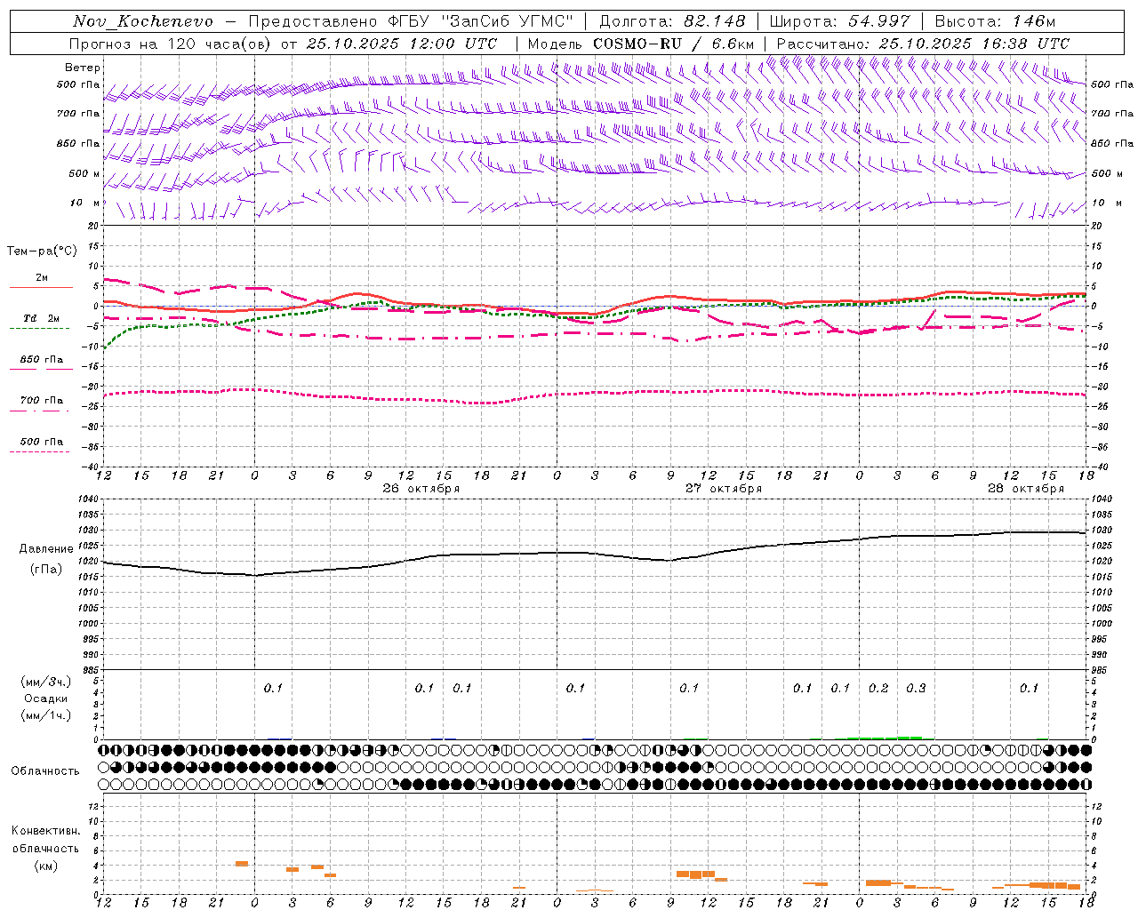Click the precipitation value 0.2
Screen dimensions: 1138x910
point(878,689)
